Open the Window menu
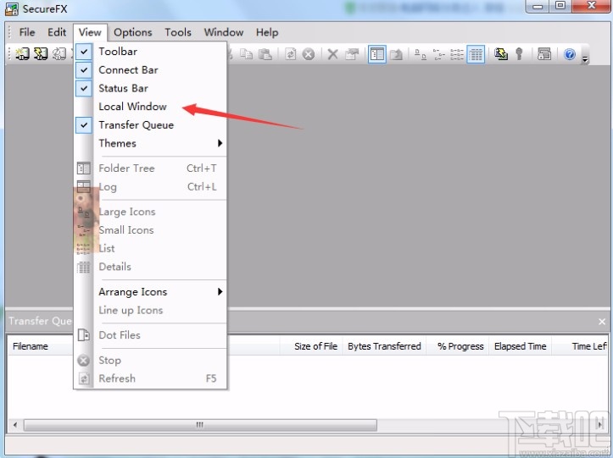Screen dimensions: 613x458 point(224,32)
